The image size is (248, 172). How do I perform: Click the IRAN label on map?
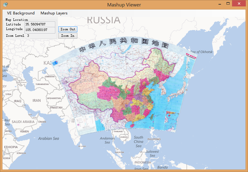37,101
